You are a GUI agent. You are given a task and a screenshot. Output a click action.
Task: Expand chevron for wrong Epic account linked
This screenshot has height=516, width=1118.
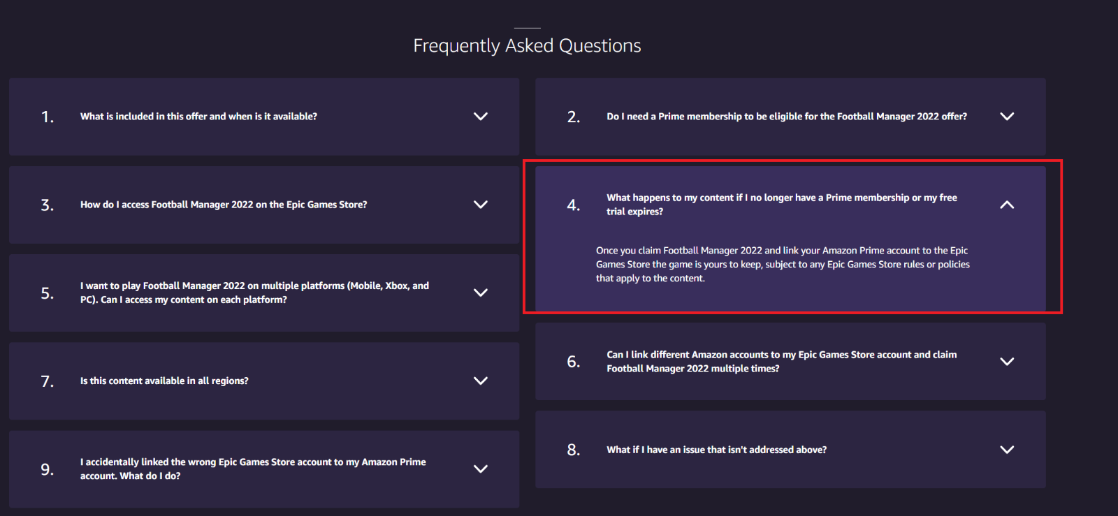(x=481, y=469)
